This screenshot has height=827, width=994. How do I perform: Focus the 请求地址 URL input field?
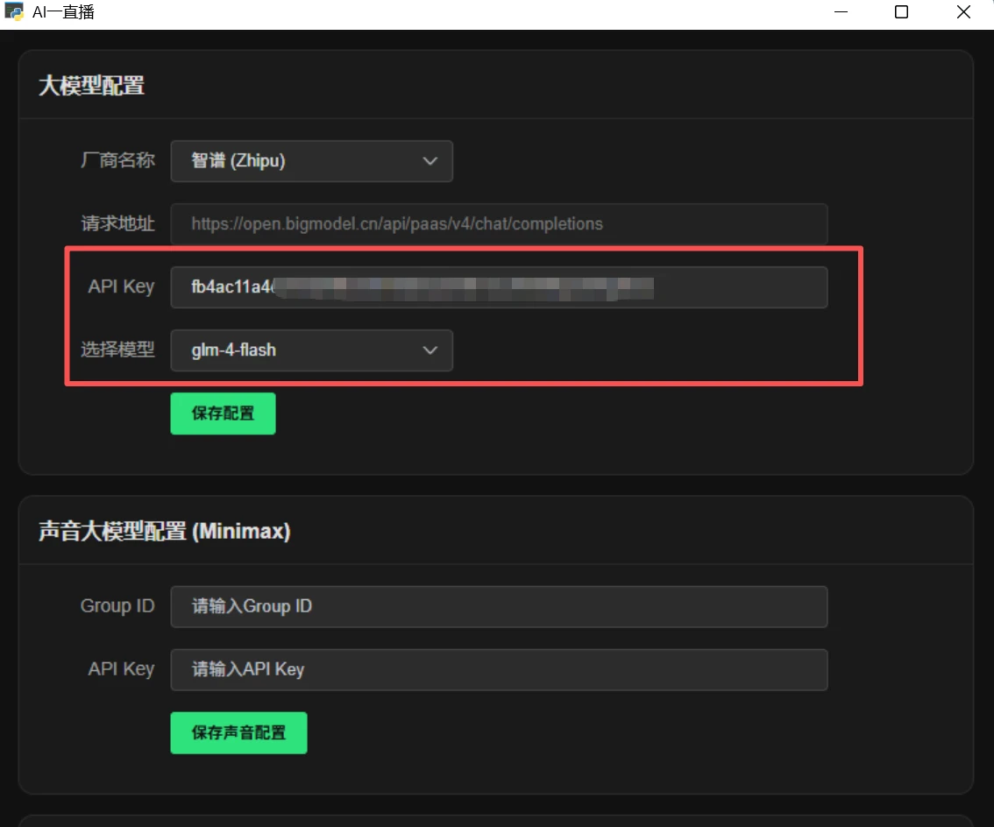(x=498, y=224)
